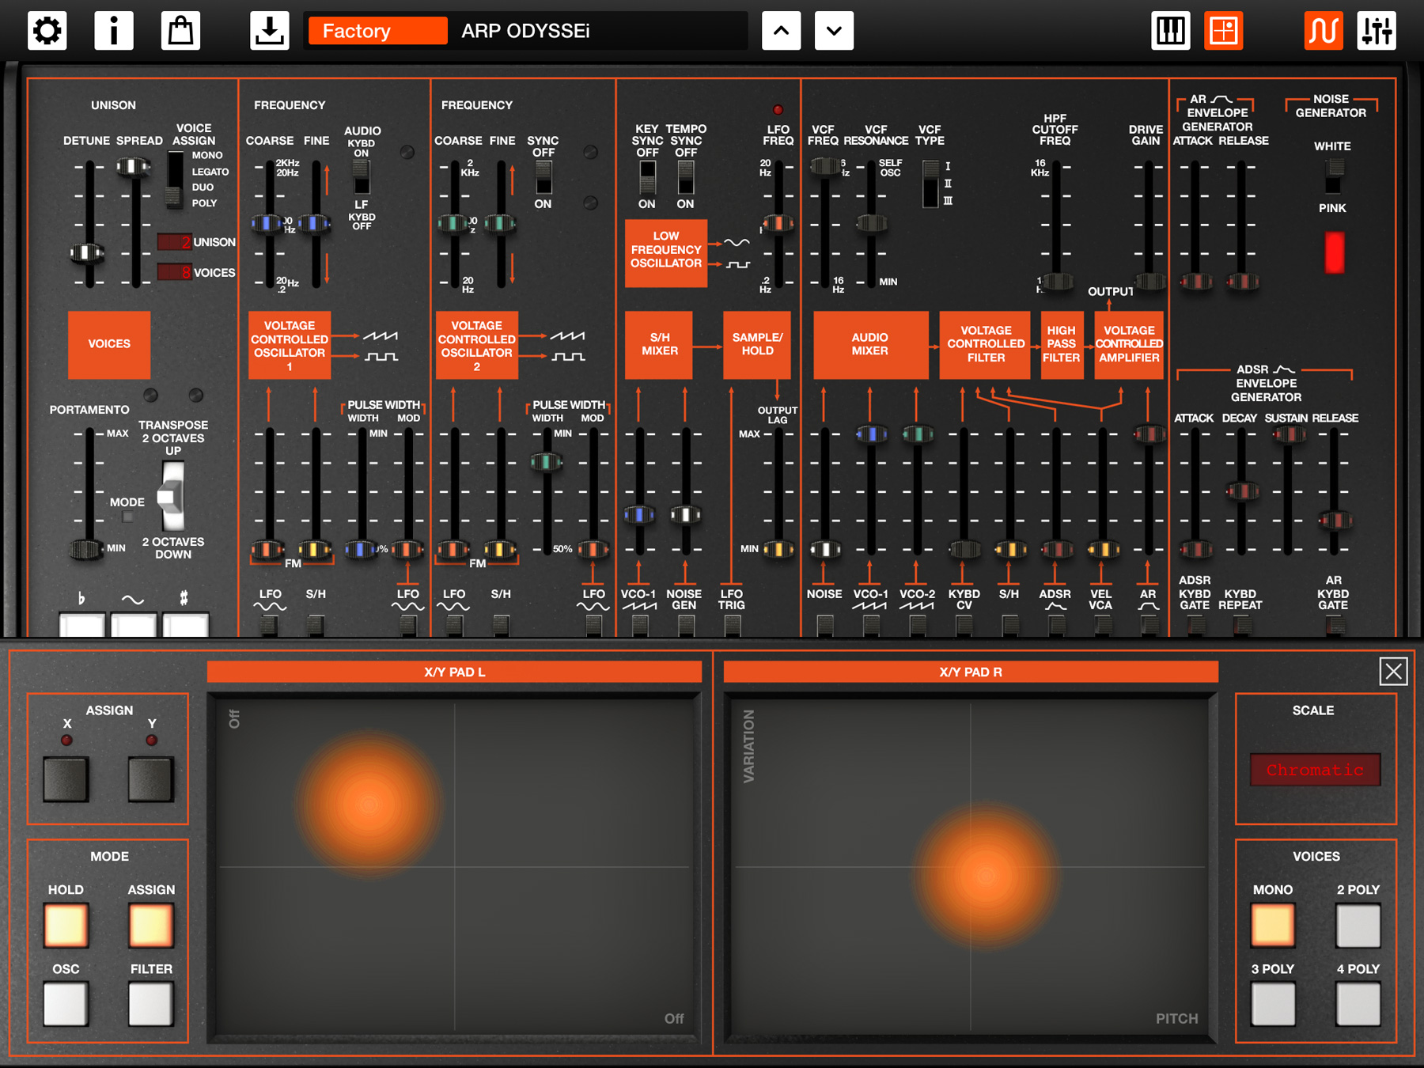The image size is (1424, 1068).
Task: Select the 4 POLY voices button
Action: point(1358,1002)
